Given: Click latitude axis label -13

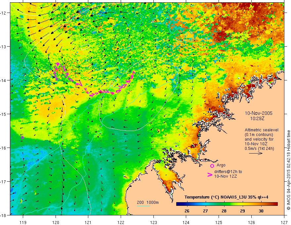Looking at the screenshot, I should pos(3,46).
